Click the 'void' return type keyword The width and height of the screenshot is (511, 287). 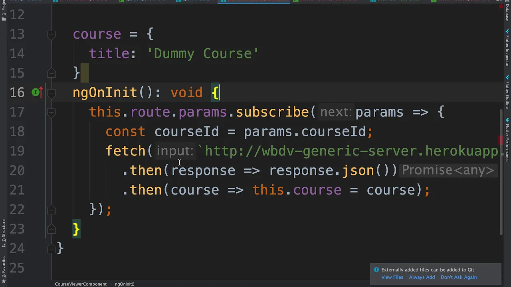[x=186, y=93]
